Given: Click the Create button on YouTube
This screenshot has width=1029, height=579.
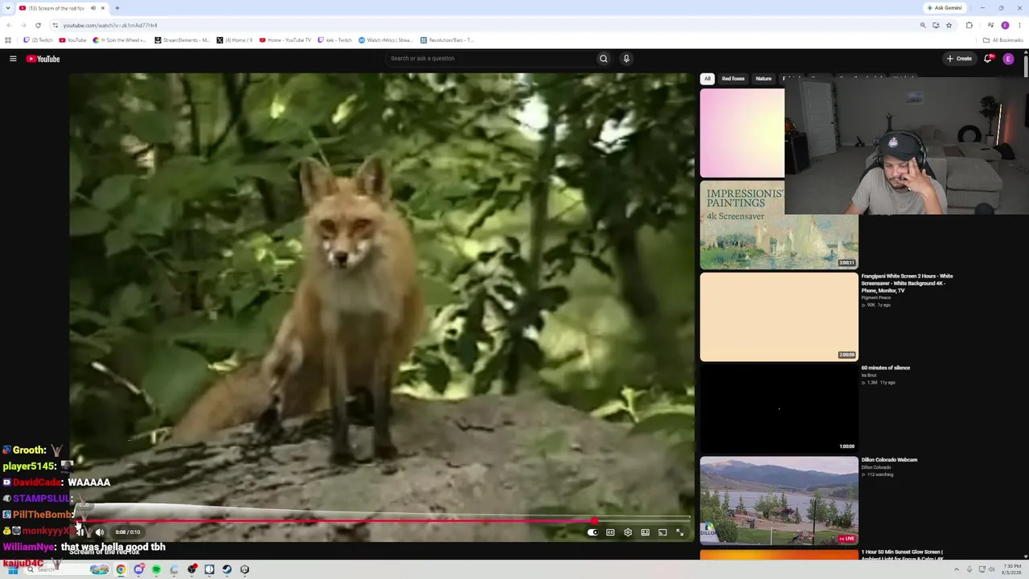Looking at the screenshot, I should coord(959,59).
